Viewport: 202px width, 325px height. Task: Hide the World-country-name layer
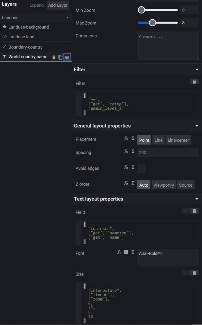tap(67, 57)
